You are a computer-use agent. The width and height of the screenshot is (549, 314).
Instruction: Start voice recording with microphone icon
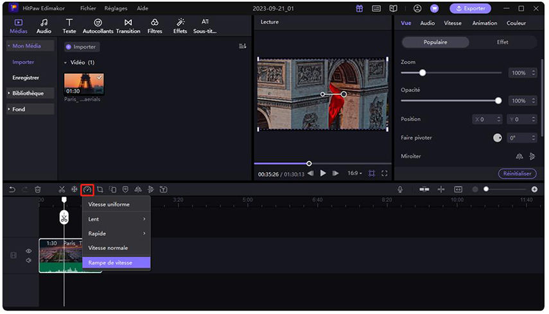[400, 189]
